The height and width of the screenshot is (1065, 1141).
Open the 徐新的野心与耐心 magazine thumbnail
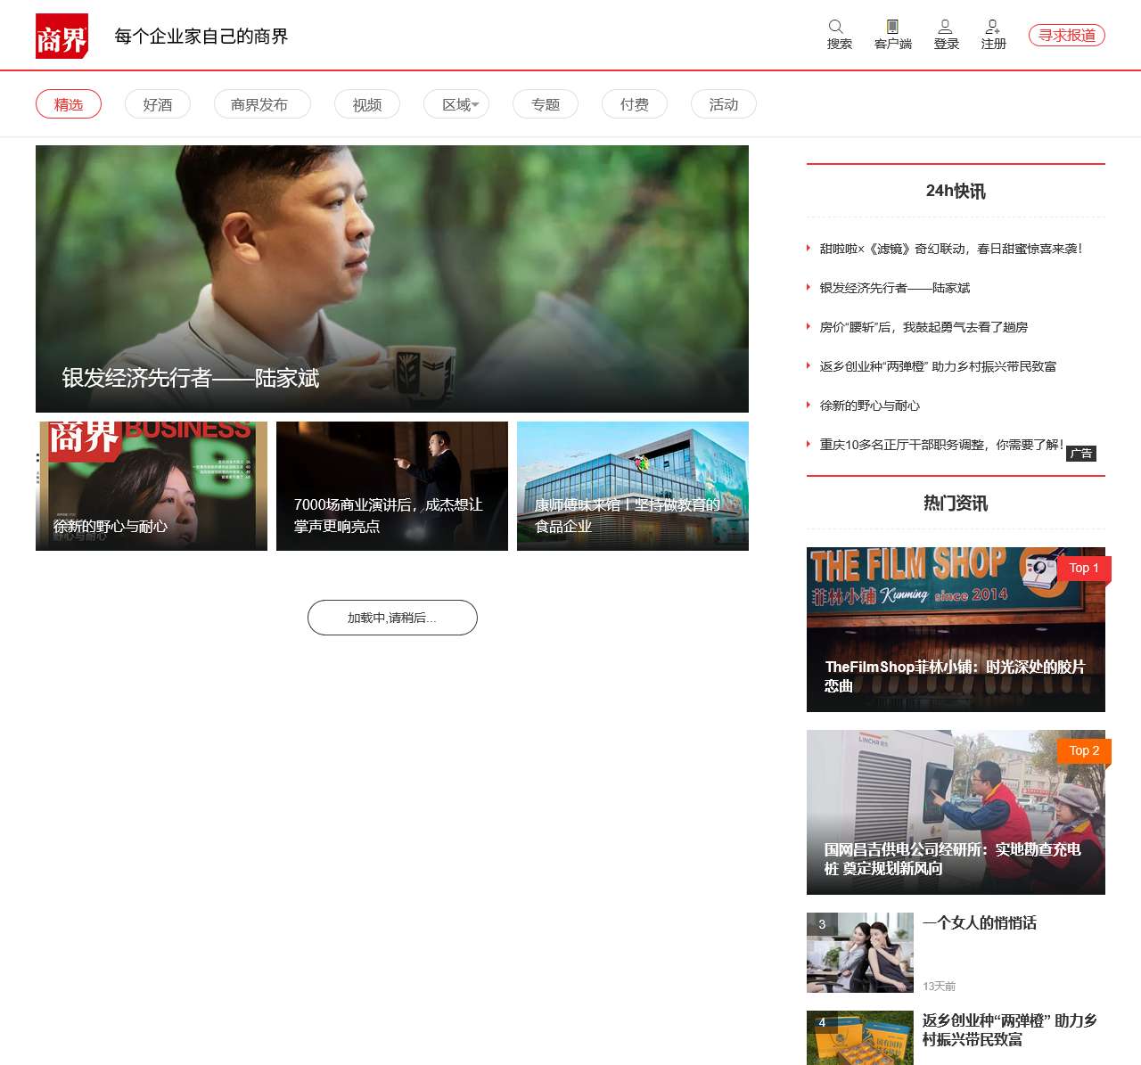point(152,486)
